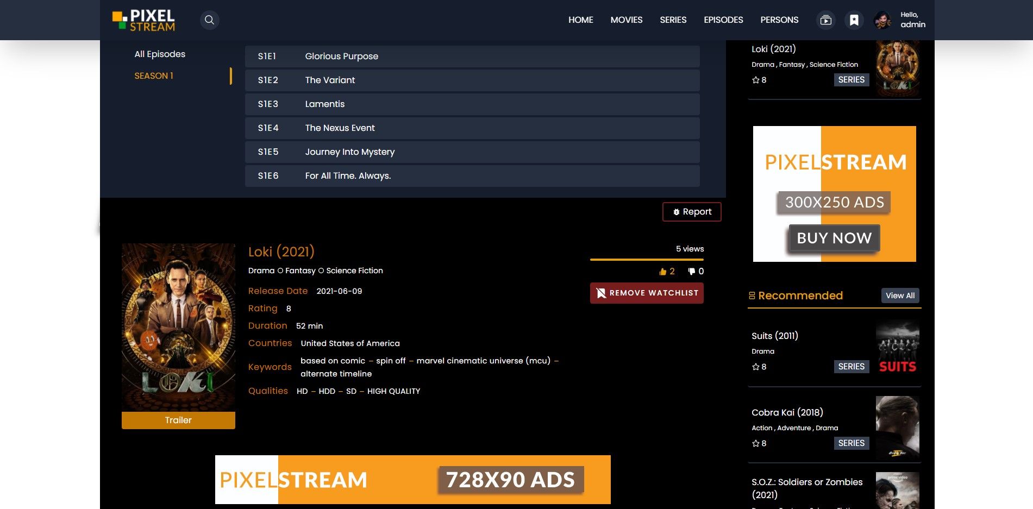1033x509 pixels.
Task: Open SERIES navigation item
Action: (x=673, y=20)
